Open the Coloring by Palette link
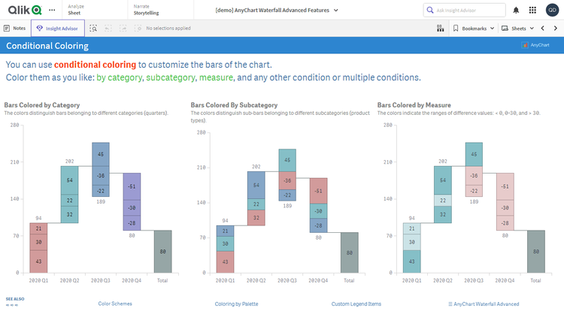564x317 pixels. pyautogui.click(x=236, y=304)
